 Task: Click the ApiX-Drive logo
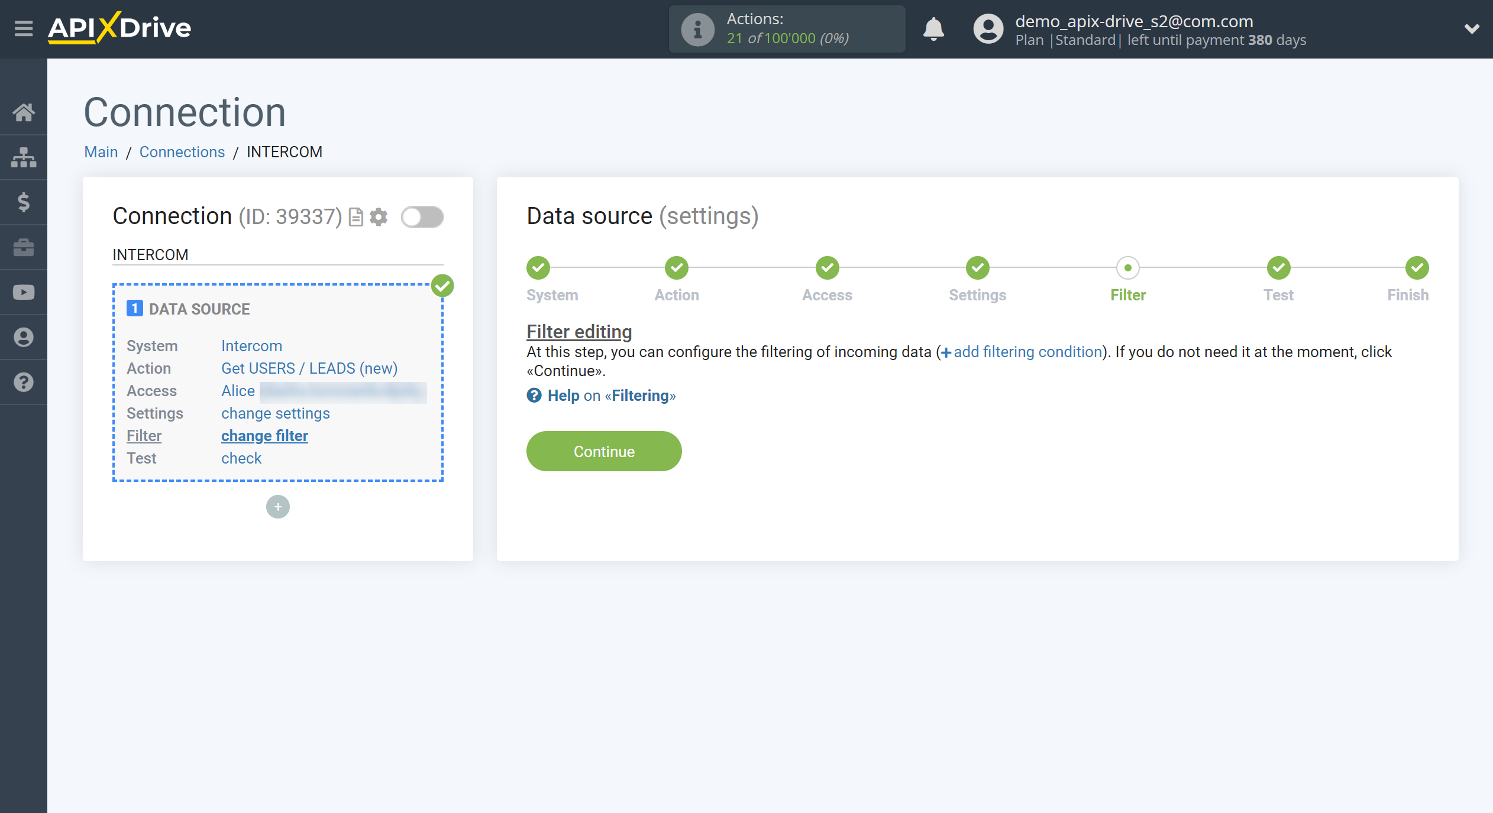pos(119,28)
